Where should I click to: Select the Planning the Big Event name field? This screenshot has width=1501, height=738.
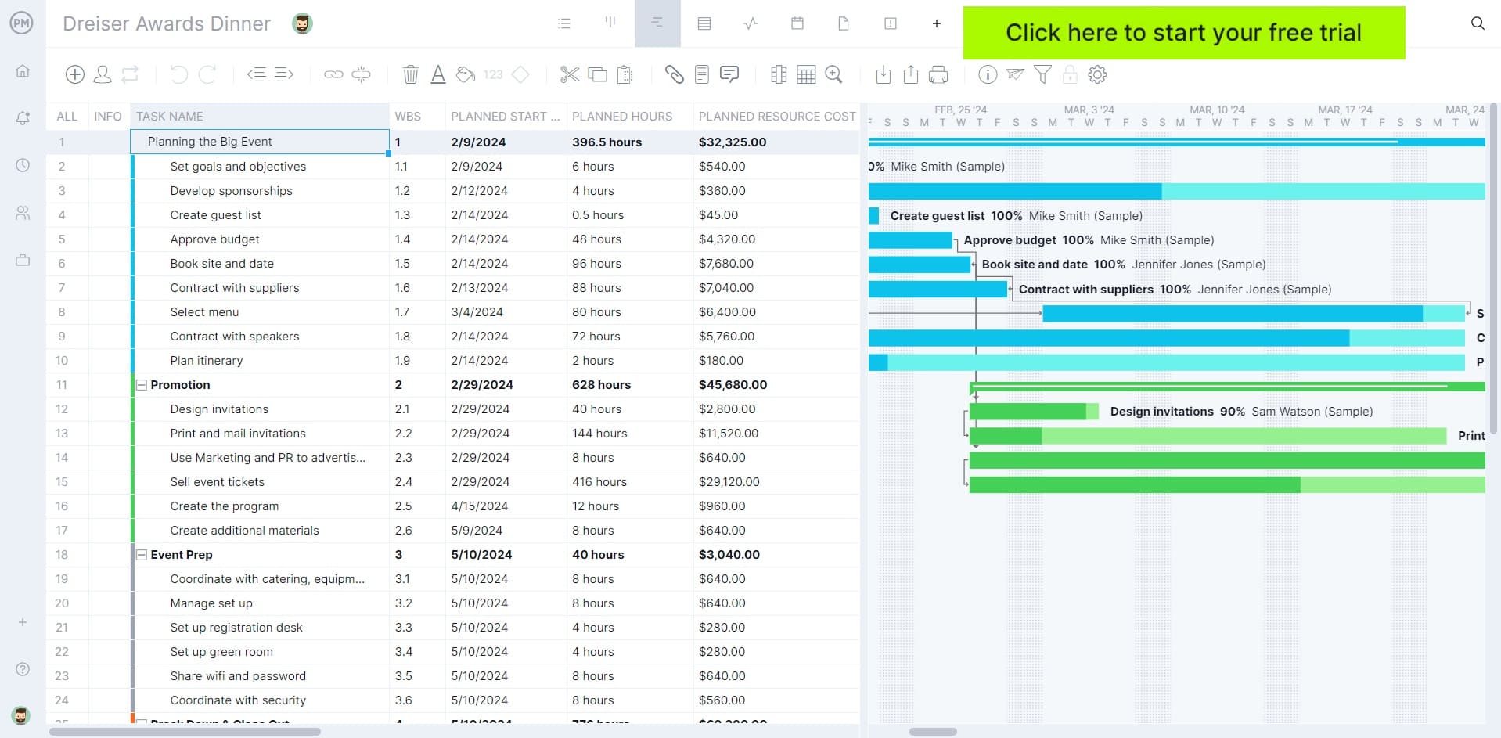tap(260, 142)
